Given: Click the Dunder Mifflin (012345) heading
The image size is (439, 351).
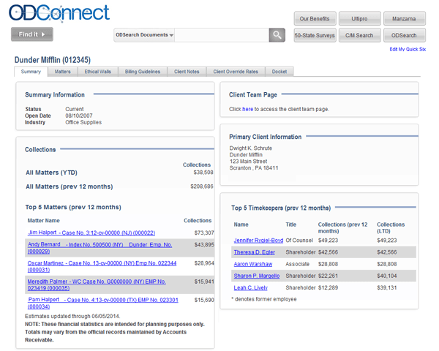Looking at the screenshot, I should (x=53, y=60).
